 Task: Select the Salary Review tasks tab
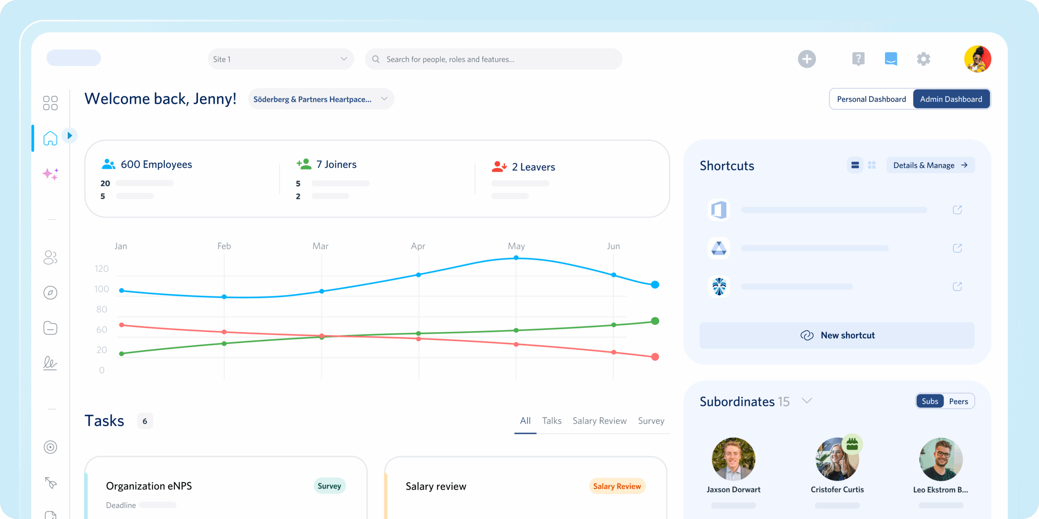coord(599,421)
